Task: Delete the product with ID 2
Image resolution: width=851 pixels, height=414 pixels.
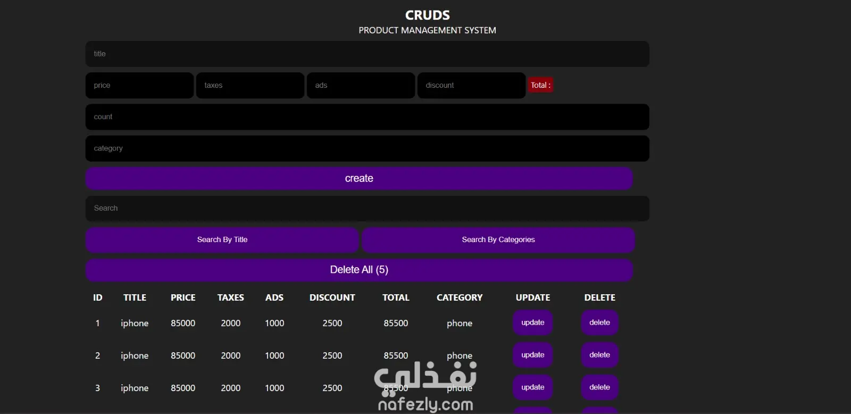Action: pos(599,355)
